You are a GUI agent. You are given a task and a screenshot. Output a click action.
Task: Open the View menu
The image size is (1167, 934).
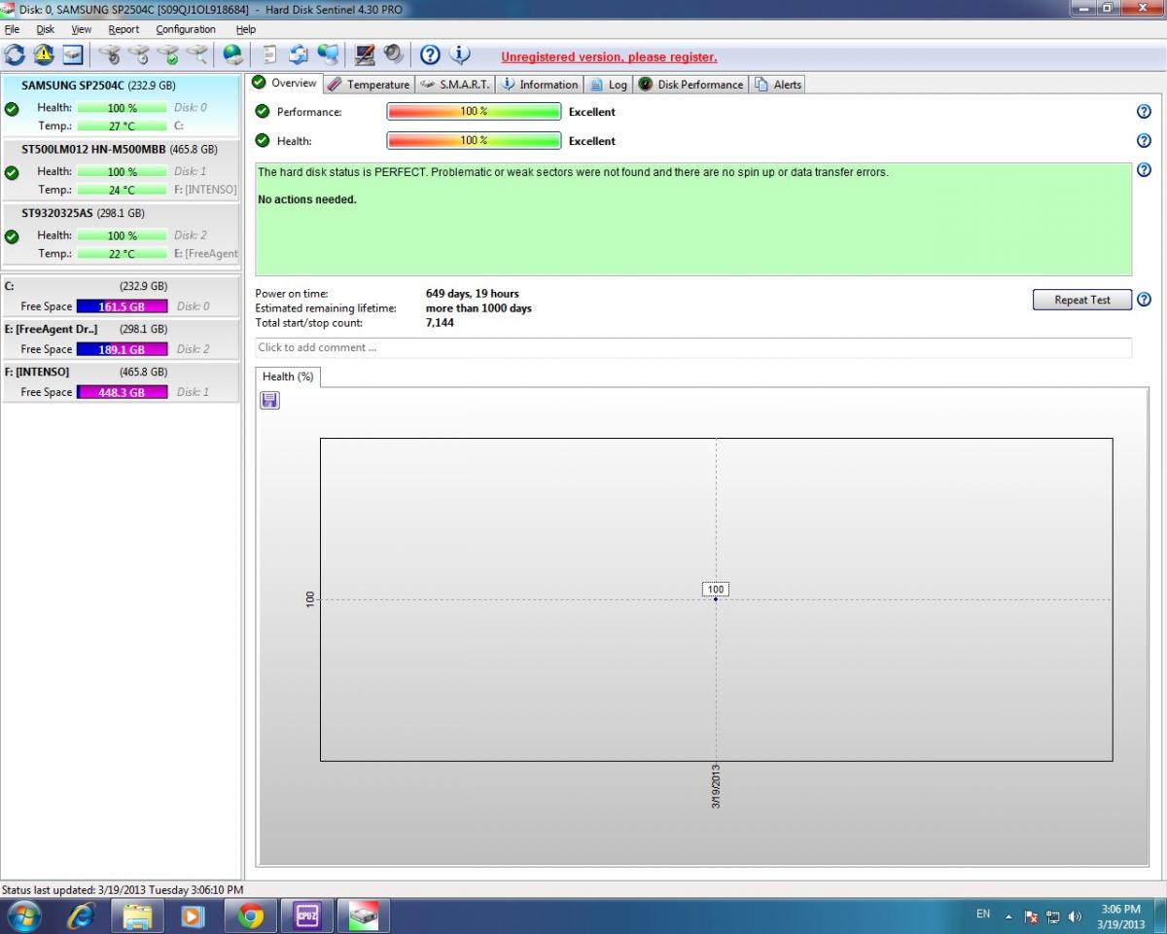[82, 29]
